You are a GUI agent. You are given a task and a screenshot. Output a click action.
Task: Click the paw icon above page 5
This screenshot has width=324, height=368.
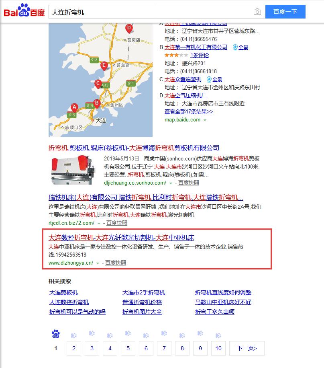coord(128,333)
